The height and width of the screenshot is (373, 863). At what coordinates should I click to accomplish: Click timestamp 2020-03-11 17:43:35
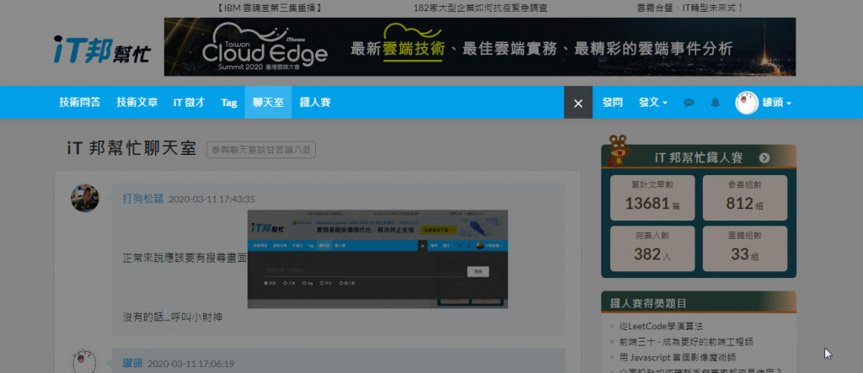pyautogui.click(x=212, y=200)
